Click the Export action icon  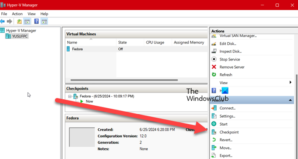pyautogui.click(x=214, y=156)
